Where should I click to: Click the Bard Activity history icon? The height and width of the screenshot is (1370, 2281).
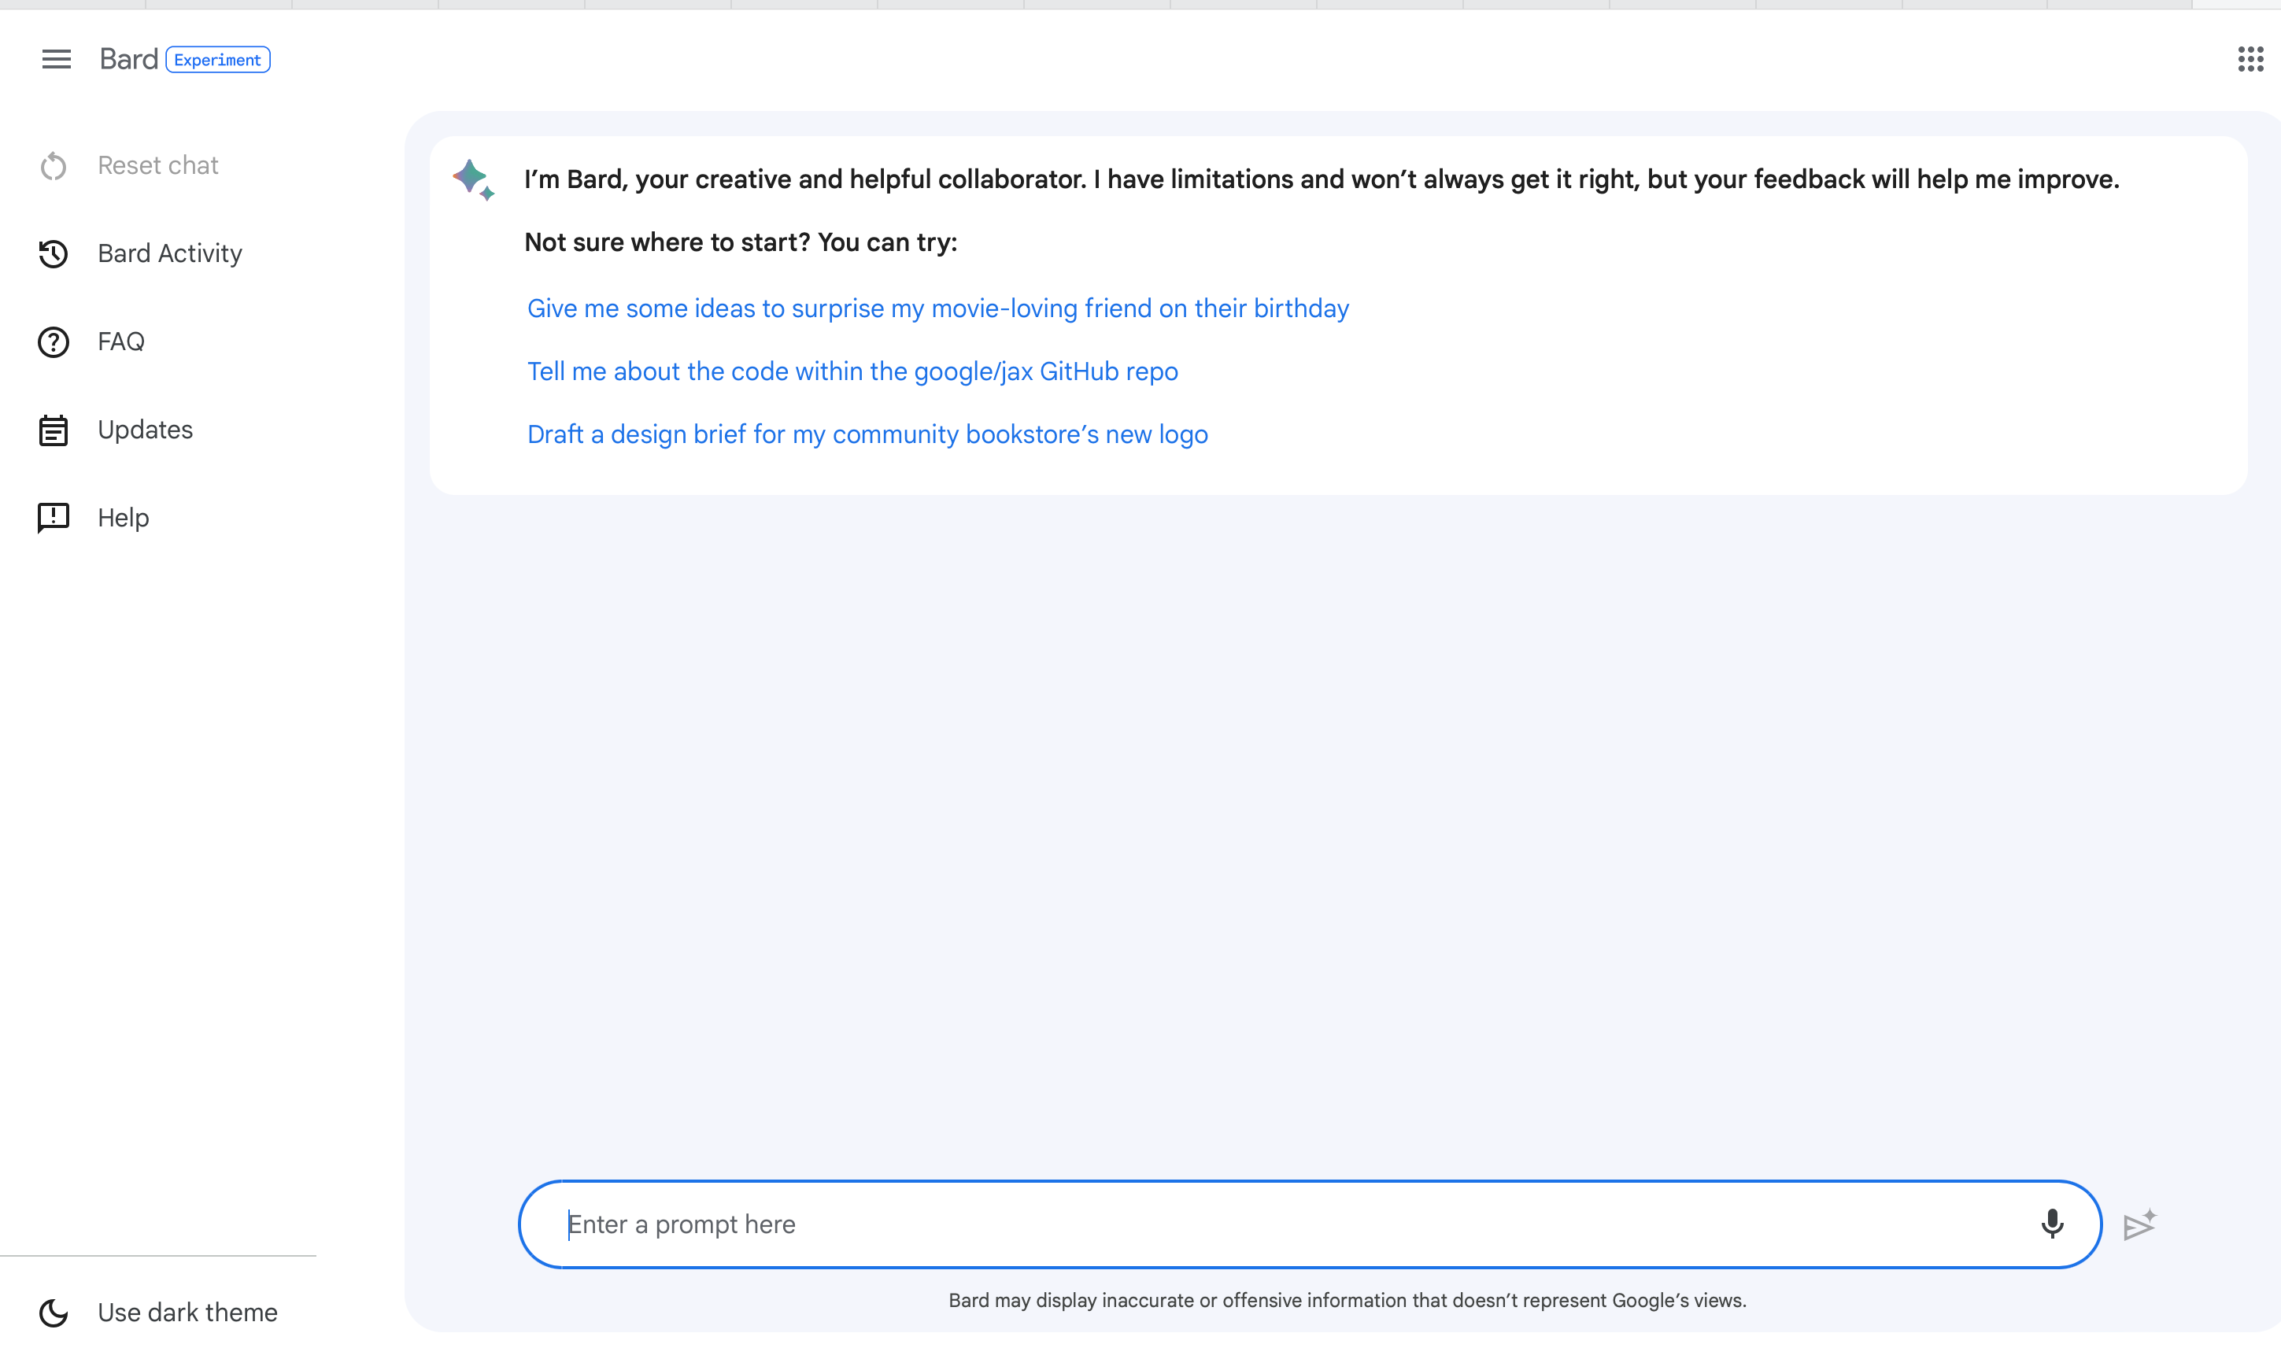click(x=52, y=253)
